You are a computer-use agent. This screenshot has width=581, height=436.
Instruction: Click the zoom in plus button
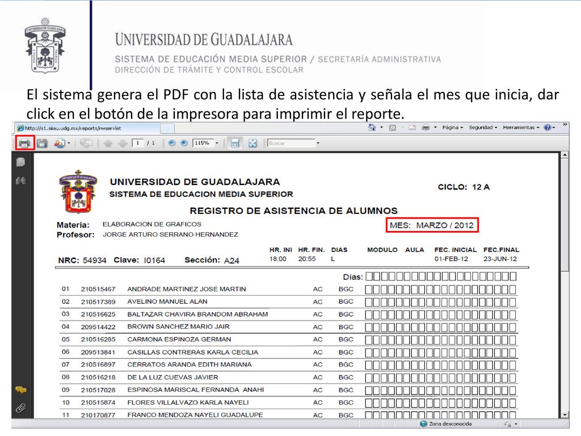[184, 142]
